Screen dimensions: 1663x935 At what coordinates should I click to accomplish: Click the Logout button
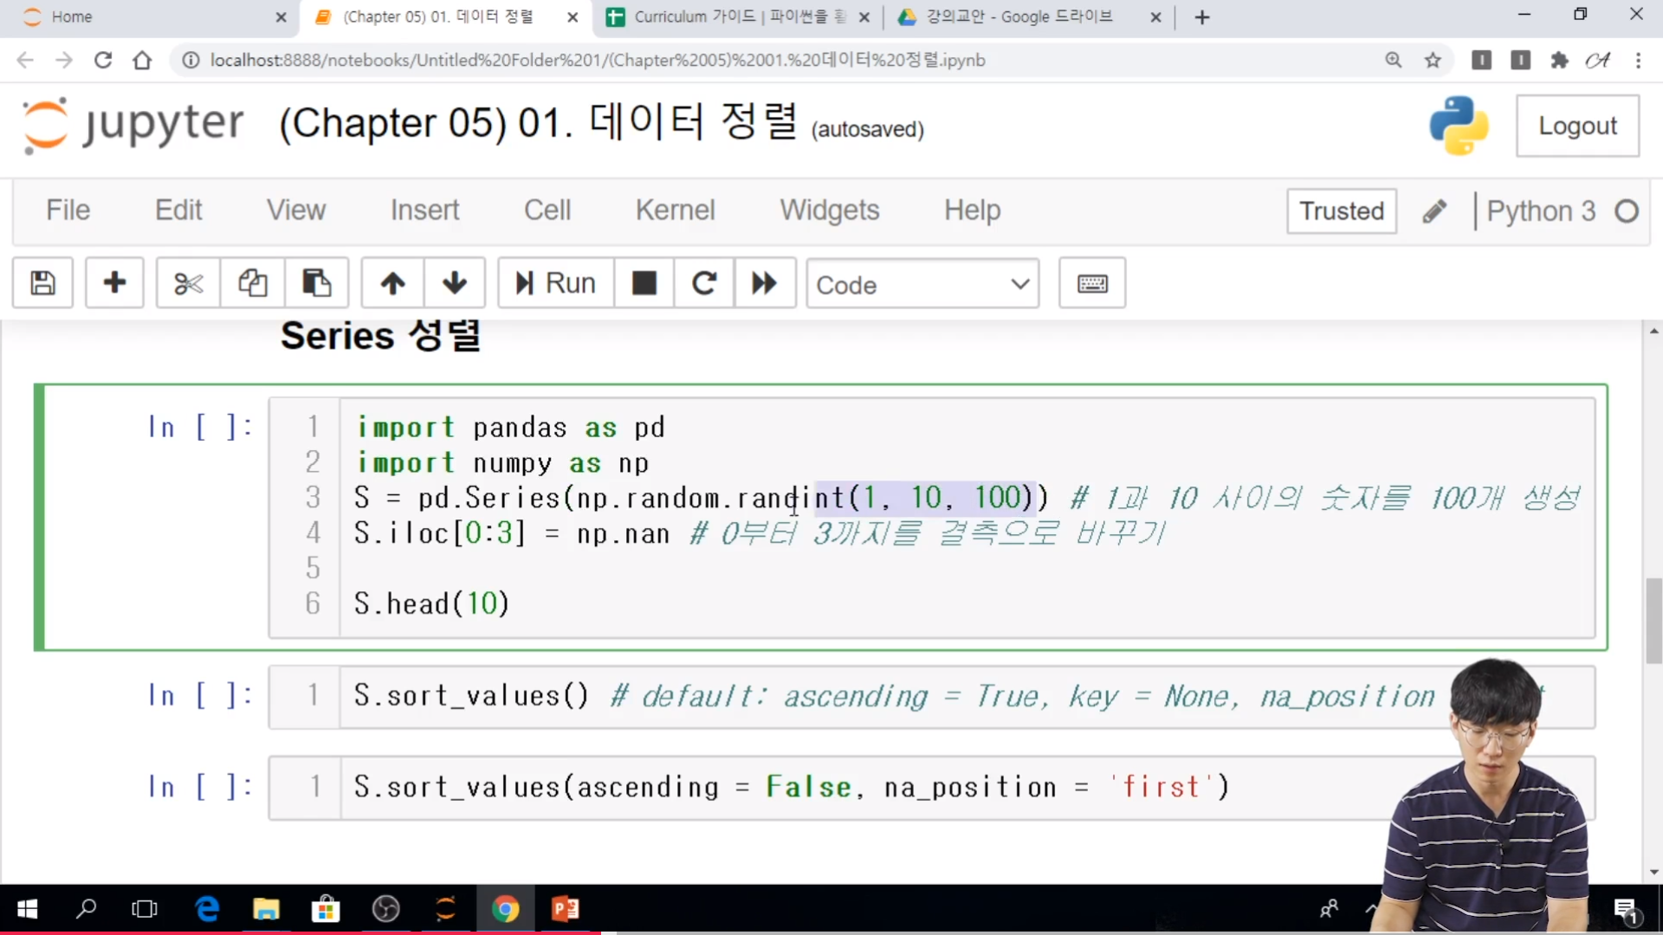[1576, 126]
